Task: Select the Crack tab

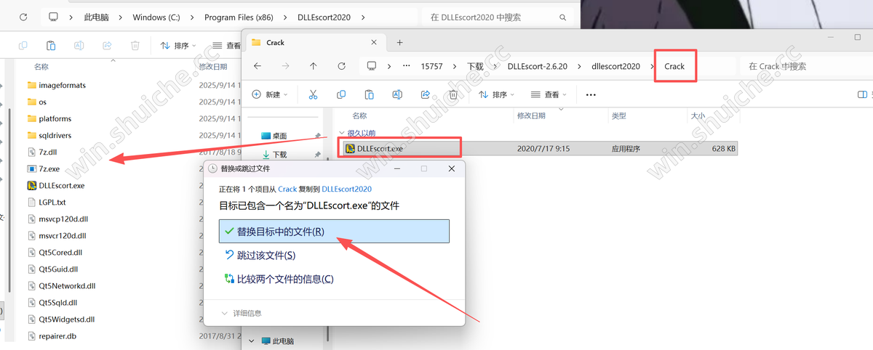Action: [314, 42]
